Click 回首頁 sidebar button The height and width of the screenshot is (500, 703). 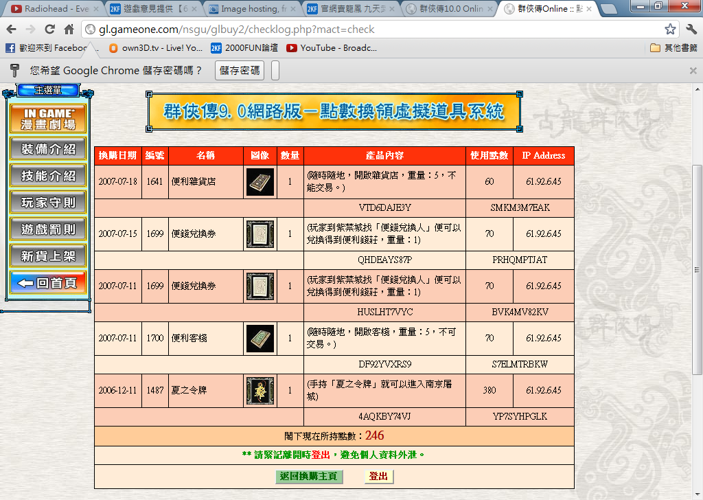pos(48,283)
